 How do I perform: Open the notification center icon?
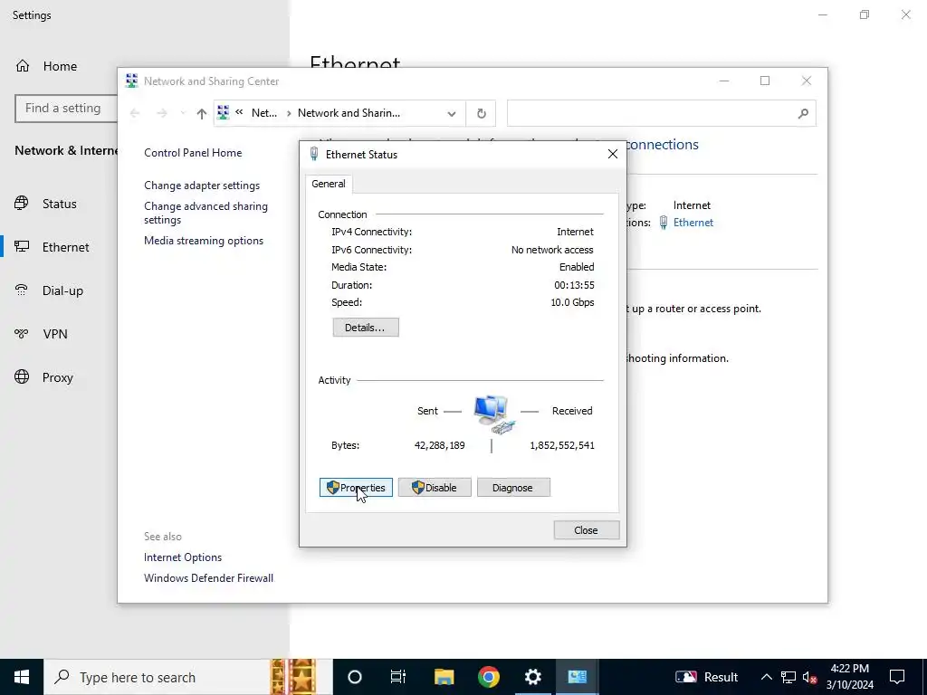click(897, 677)
